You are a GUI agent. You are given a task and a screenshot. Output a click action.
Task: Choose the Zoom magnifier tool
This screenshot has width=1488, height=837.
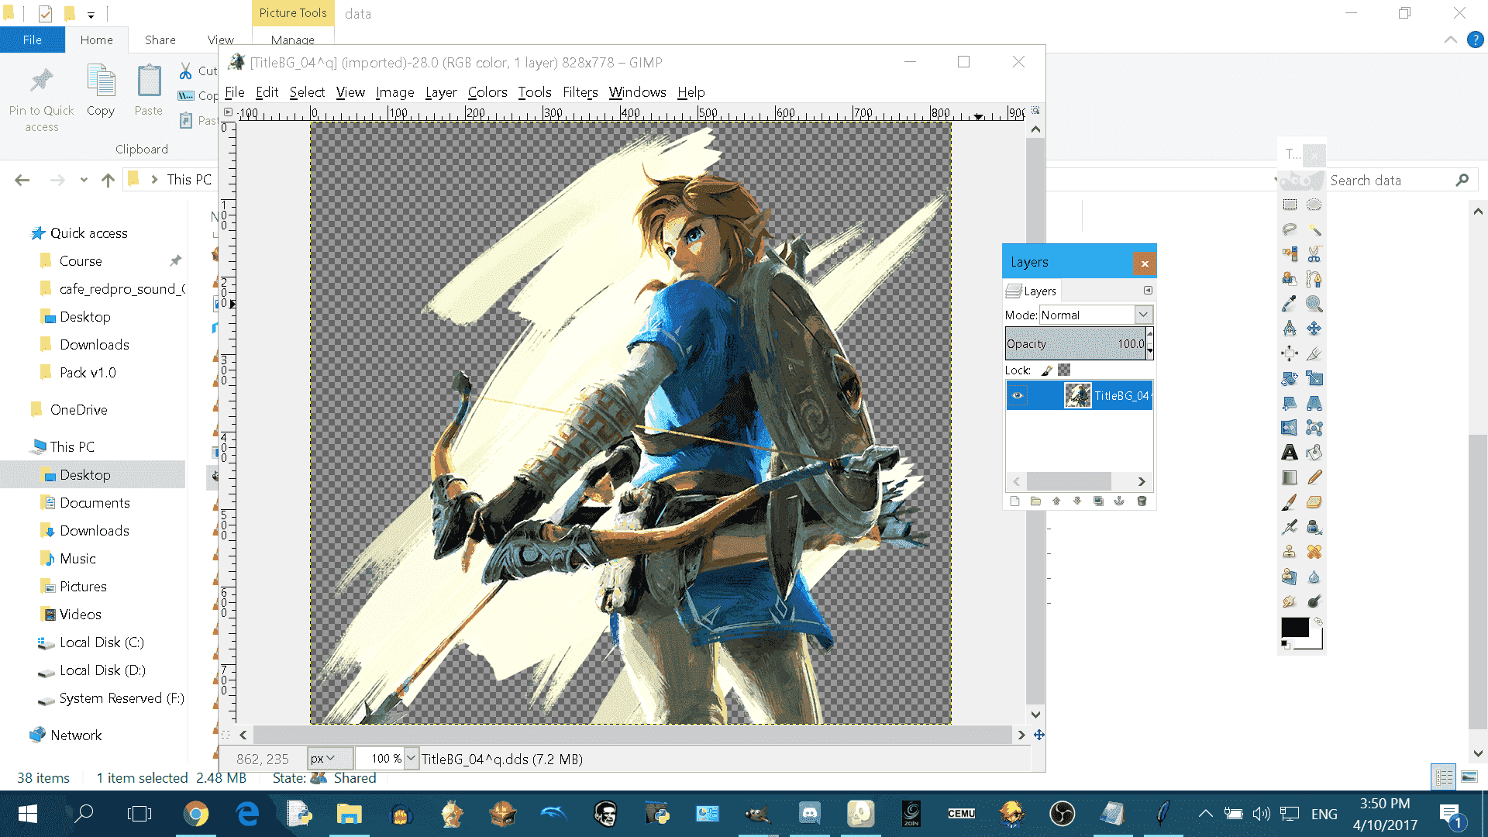point(1314,304)
